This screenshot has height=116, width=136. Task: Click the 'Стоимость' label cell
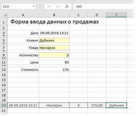tap(23, 70)
